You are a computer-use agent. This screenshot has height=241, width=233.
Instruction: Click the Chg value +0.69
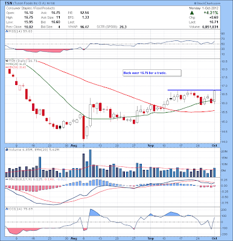(214, 17)
